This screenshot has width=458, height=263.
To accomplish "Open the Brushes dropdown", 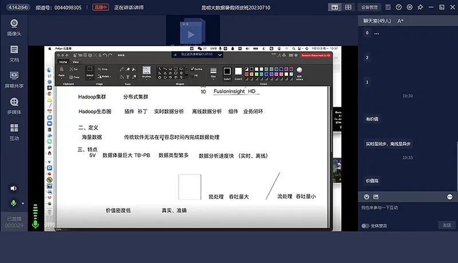I will point(147,72).
